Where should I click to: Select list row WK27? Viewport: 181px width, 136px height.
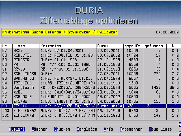90,51
